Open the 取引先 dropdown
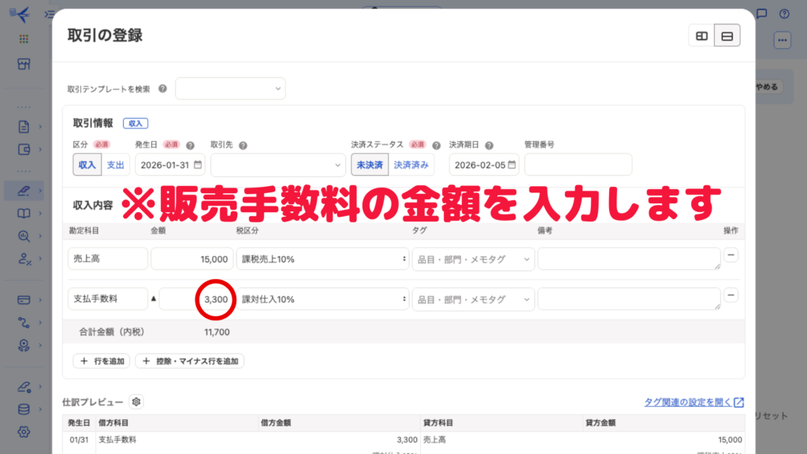The height and width of the screenshot is (454, 807). (x=276, y=165)
